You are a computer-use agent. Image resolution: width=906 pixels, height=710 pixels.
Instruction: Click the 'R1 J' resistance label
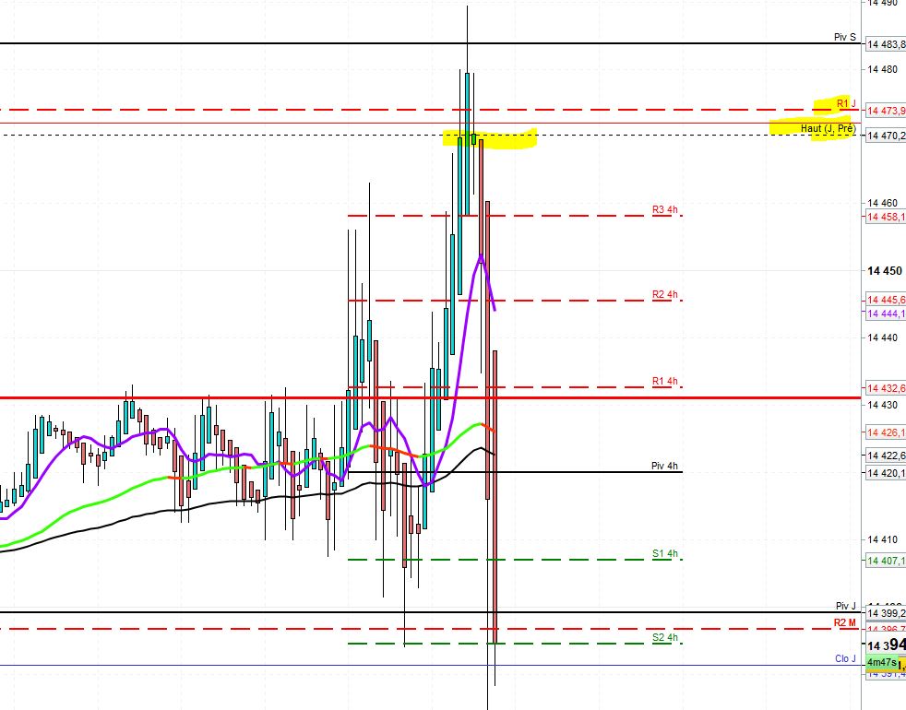[846, 104]
